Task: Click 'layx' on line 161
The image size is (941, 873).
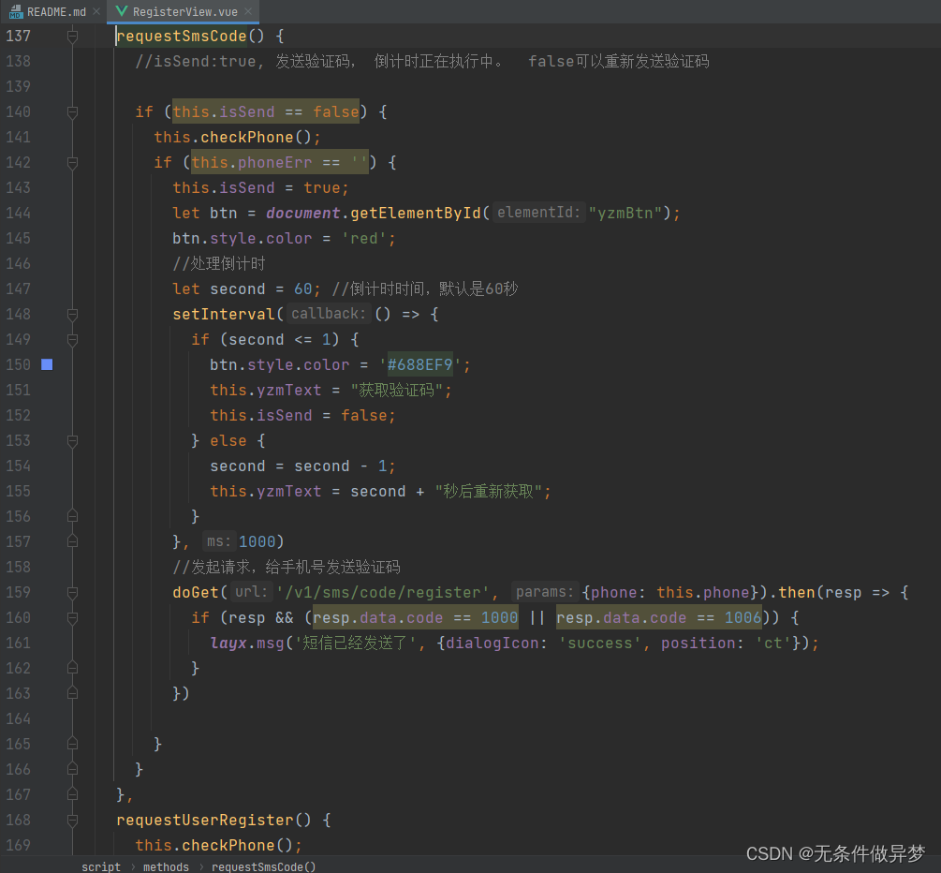Action: (x=228, y=644)
